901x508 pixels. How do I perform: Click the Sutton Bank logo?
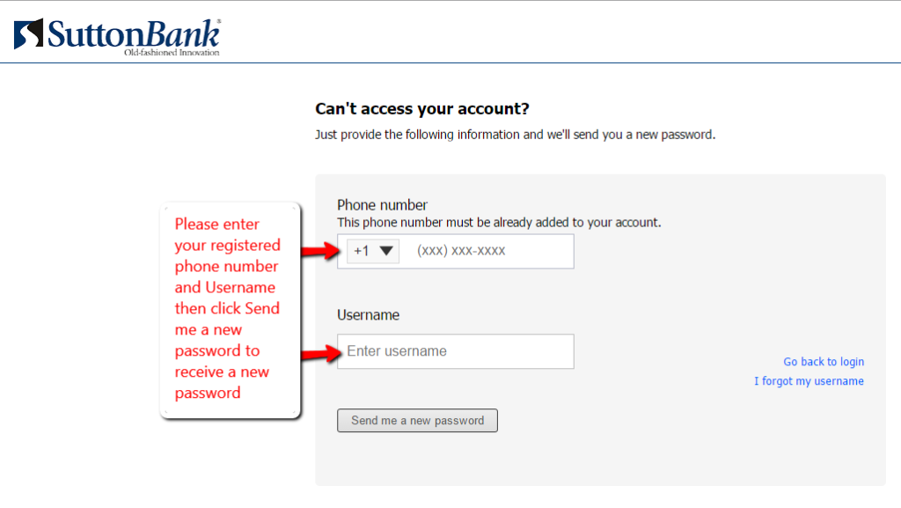[114, 33]
